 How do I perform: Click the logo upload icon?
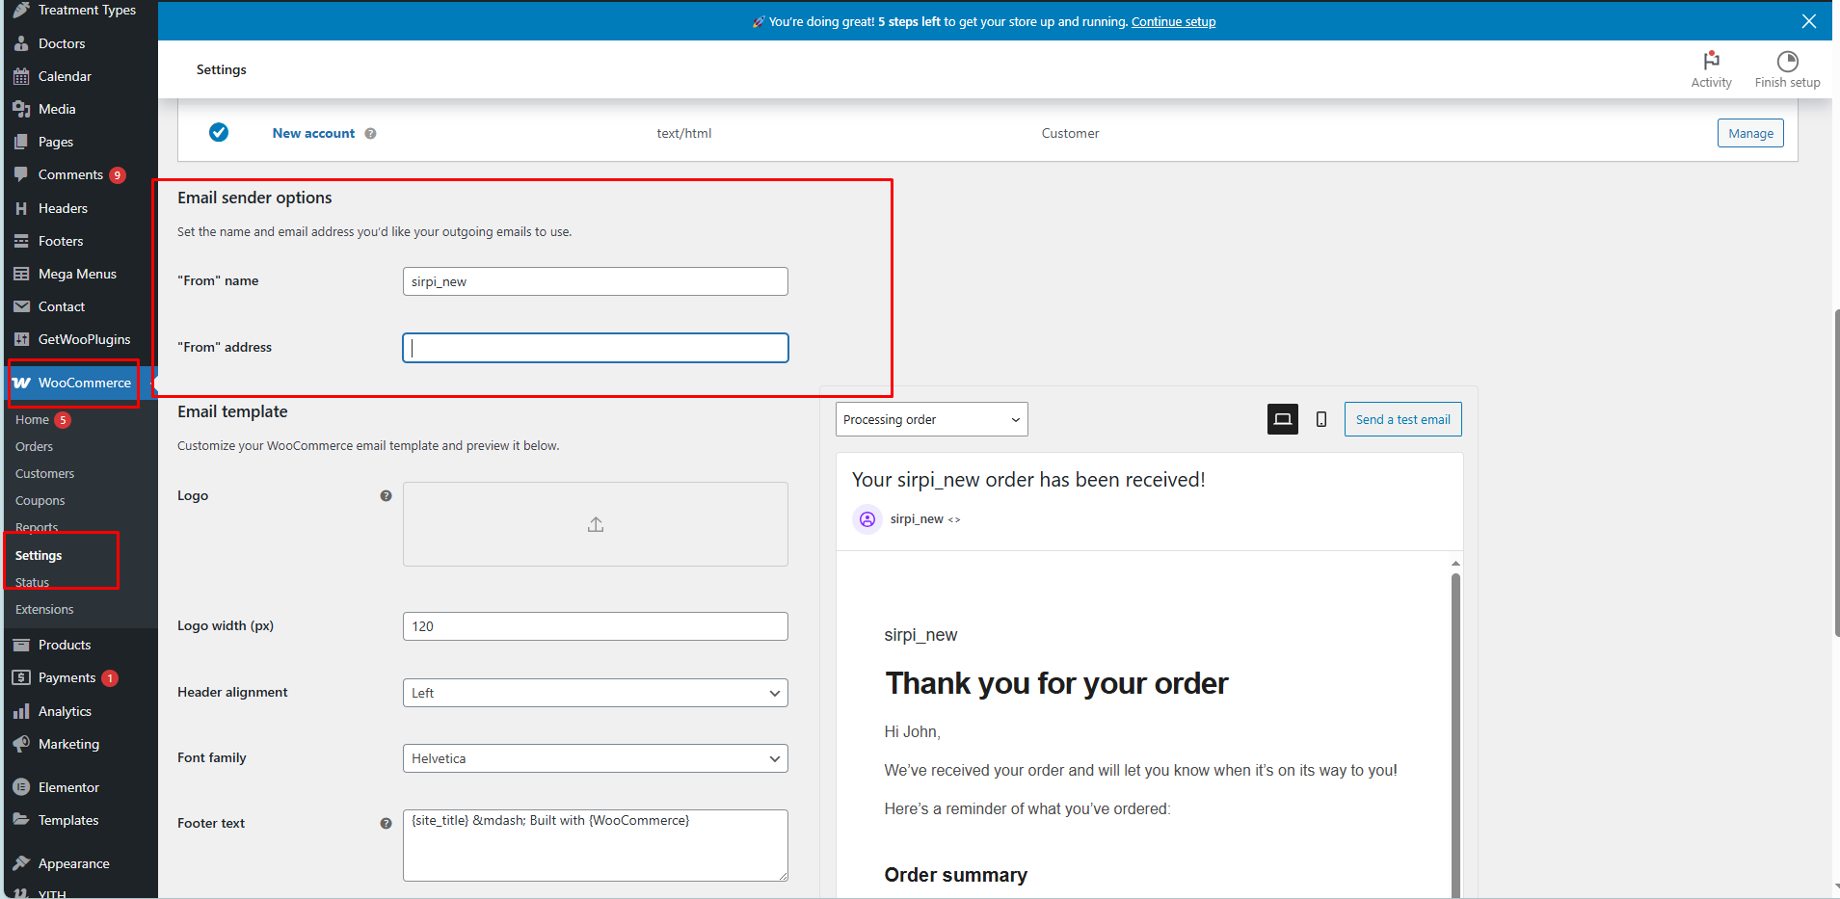596,524
